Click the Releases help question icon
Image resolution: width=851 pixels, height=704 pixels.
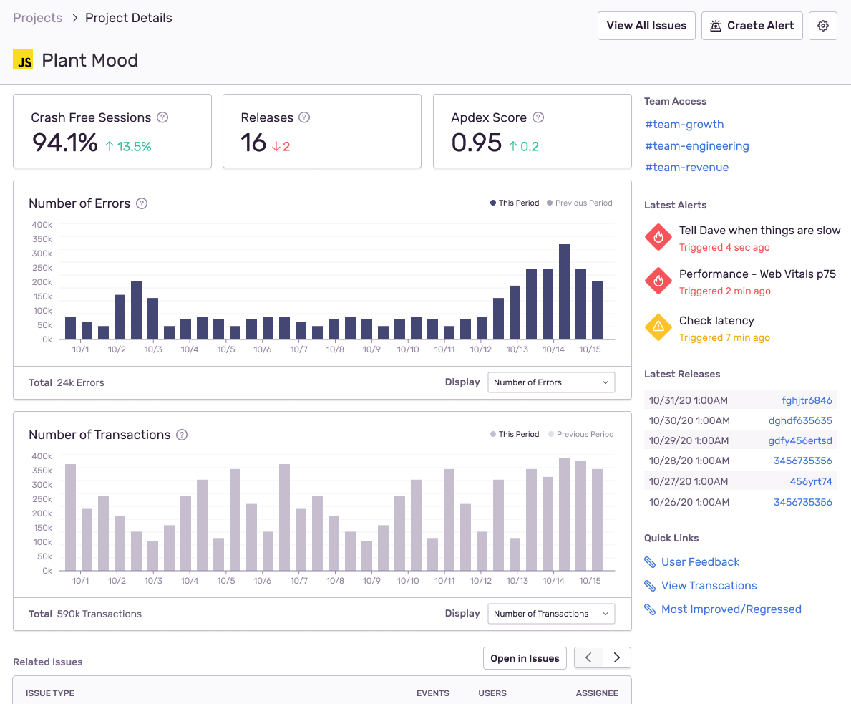304,117
